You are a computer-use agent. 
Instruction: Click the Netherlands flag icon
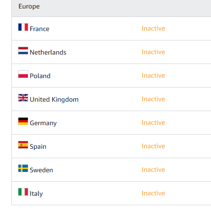coord(23,51)
